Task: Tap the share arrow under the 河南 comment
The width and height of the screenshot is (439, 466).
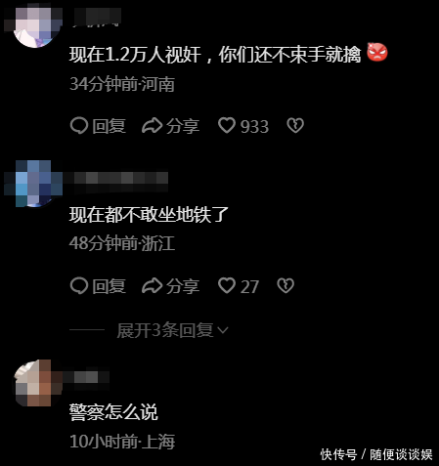Action: pos(152,126)
